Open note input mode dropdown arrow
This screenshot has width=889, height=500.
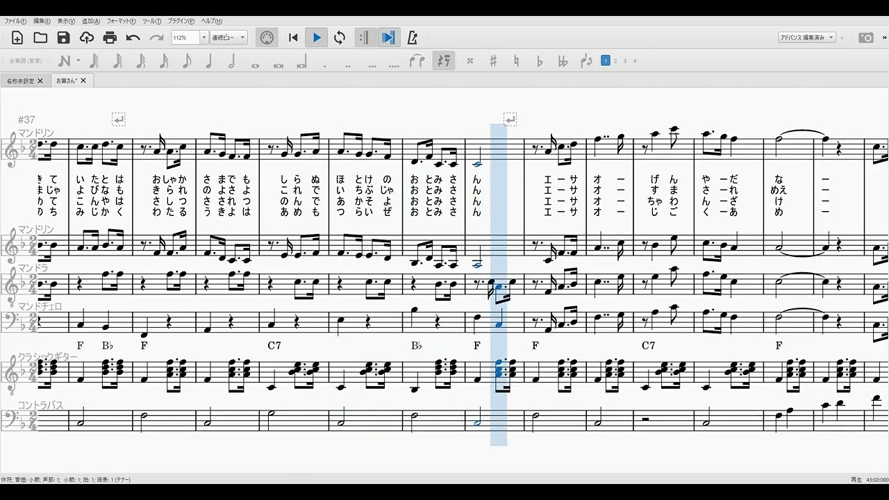[x=78, y=61]
